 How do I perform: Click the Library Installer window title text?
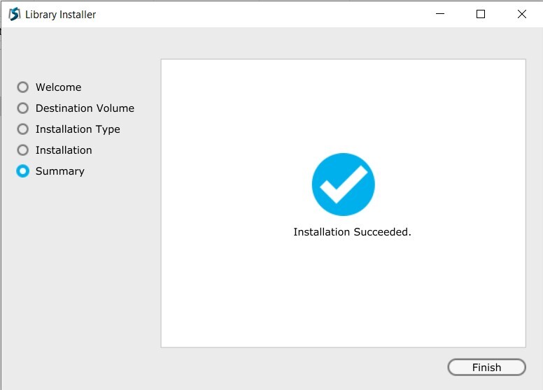(x=61, y=15)
